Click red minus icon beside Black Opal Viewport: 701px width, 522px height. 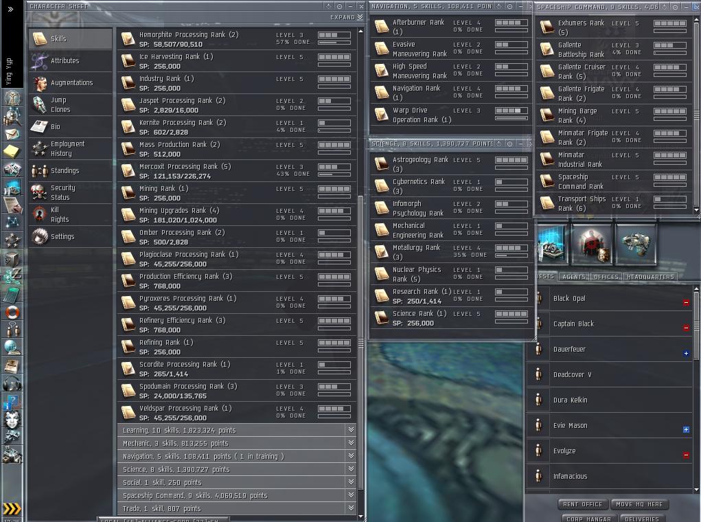tap(686, 303)
